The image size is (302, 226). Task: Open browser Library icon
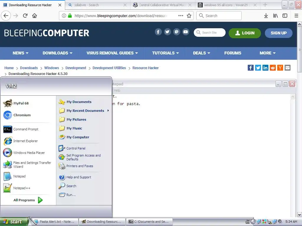(x=275, y=16)
